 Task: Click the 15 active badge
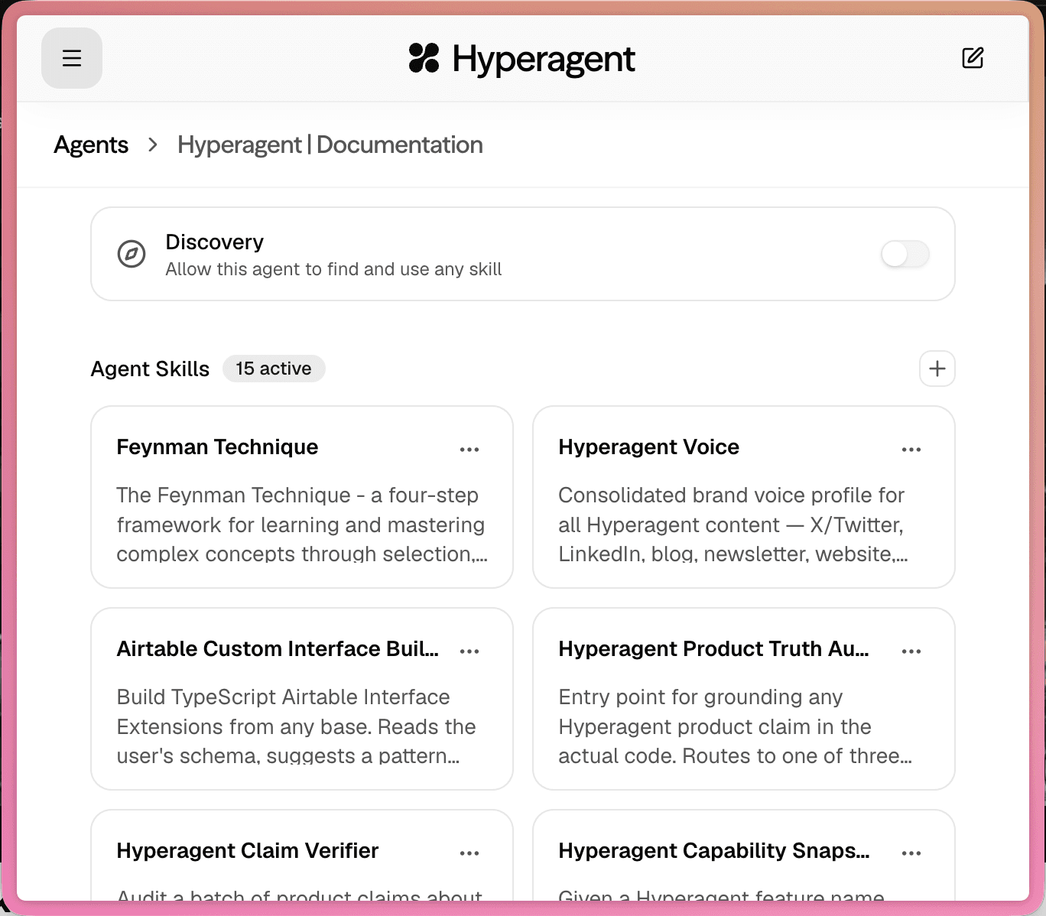tap(274, 369)
